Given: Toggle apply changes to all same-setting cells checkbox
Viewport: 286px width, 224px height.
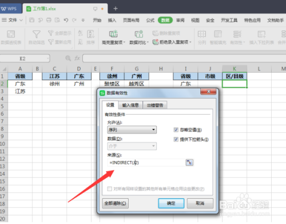Looking at the screenshot, I should pos(109,189).
